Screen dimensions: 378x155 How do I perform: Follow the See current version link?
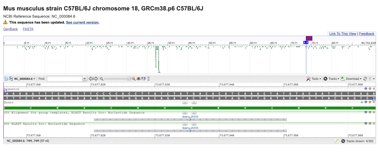(x=82, y=22)
